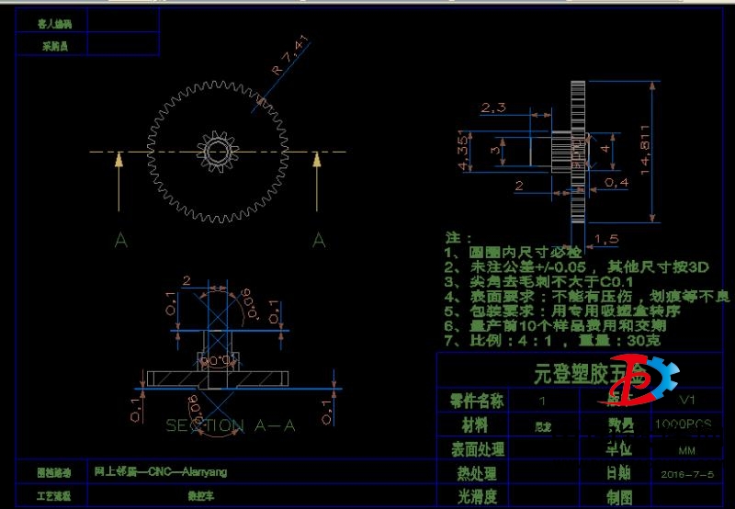Click the SECTION A-A label

pos(230,425)
